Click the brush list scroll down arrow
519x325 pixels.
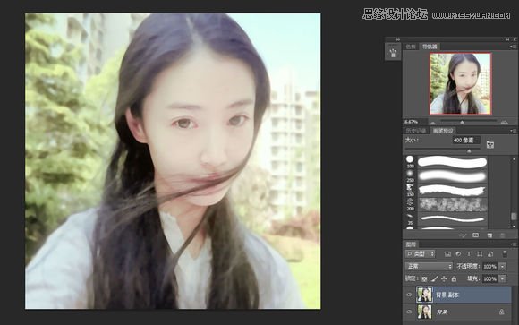pos(514,227)
